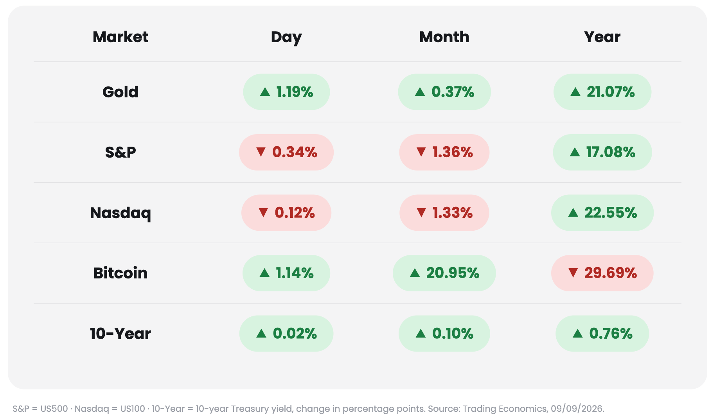The height and width of the screenshot is (420, 719).
Task: Click the 0.10% 10-Year Month badge
Action: pyautogui.click(x=444, y=334)
